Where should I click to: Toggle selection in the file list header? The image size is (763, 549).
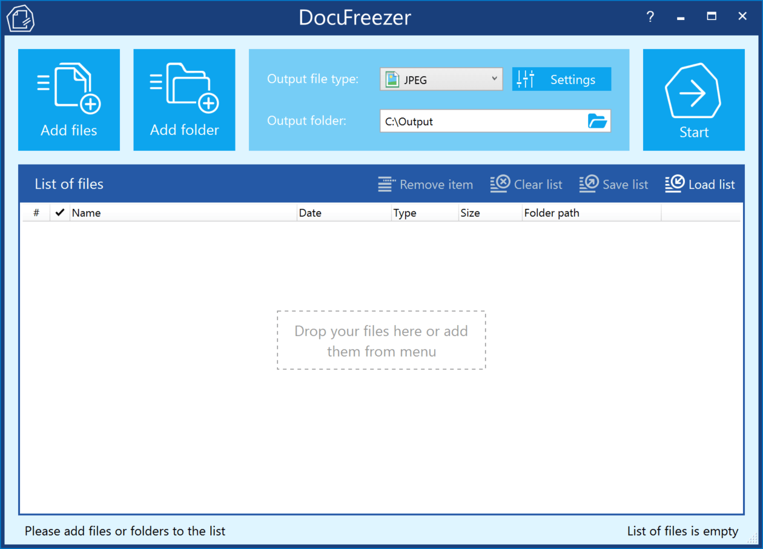[59, 212]
